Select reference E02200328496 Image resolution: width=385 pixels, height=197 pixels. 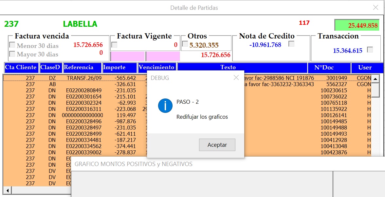(84, 121)
